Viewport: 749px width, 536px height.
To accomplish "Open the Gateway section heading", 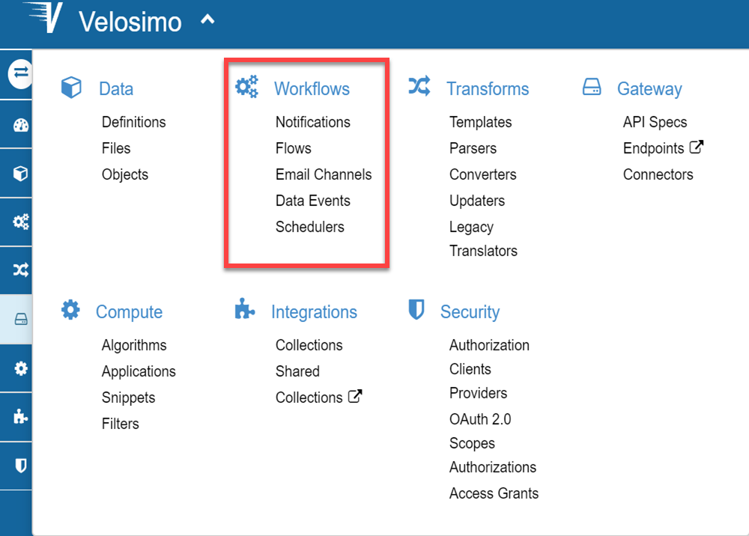I will click(649, 89).
